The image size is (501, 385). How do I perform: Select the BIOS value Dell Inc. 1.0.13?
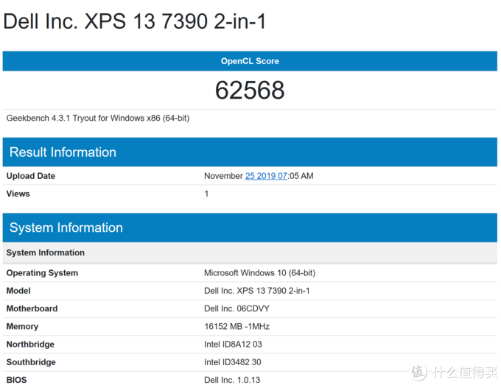pos(232,380)
